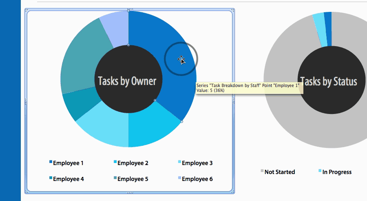Click the Not Started legend color marker

pyautogui.click(x=262, y=171)
